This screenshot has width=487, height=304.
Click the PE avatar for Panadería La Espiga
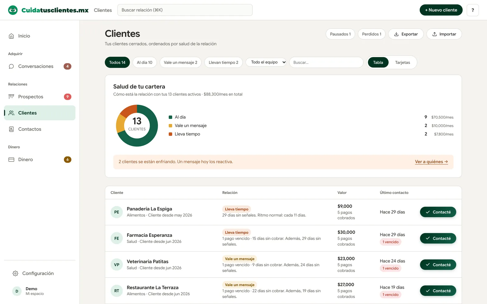(x=117, y=212)
